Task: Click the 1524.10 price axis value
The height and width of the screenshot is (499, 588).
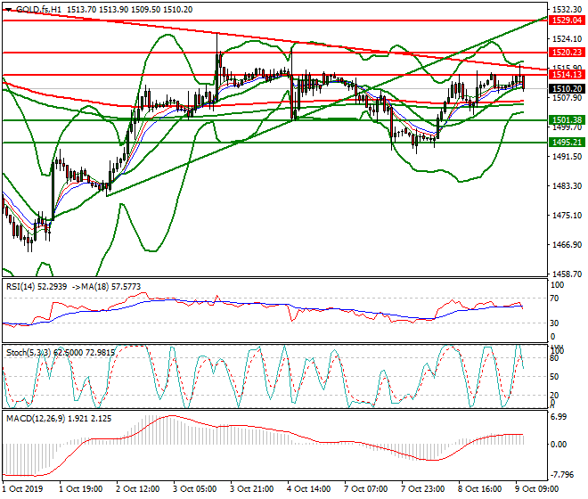Action: 567,38
